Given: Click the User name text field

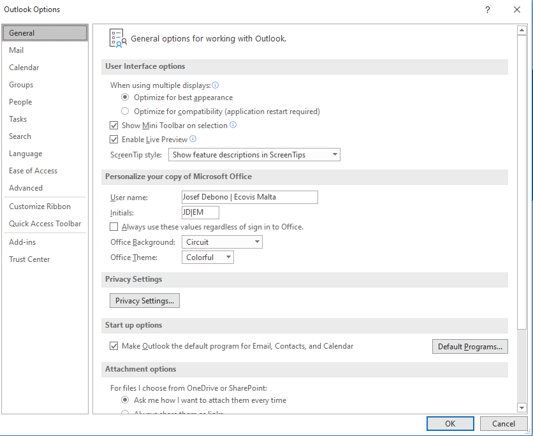Looking at the screenshot, I should pyautogui.click(x=250, y=197).
